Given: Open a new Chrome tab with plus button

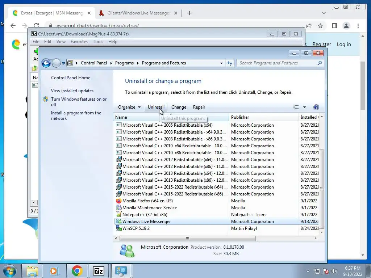Looking at the screenshot, I should (x=189, y=13).
